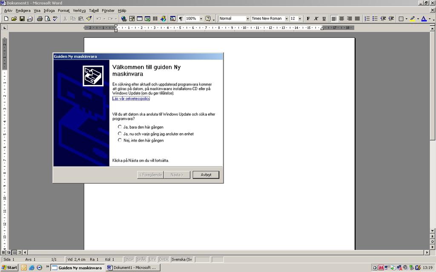The height and width of the screenshot is (272, 436).
Task: Insert an Excel worksheet
Action: coord(147,19)
